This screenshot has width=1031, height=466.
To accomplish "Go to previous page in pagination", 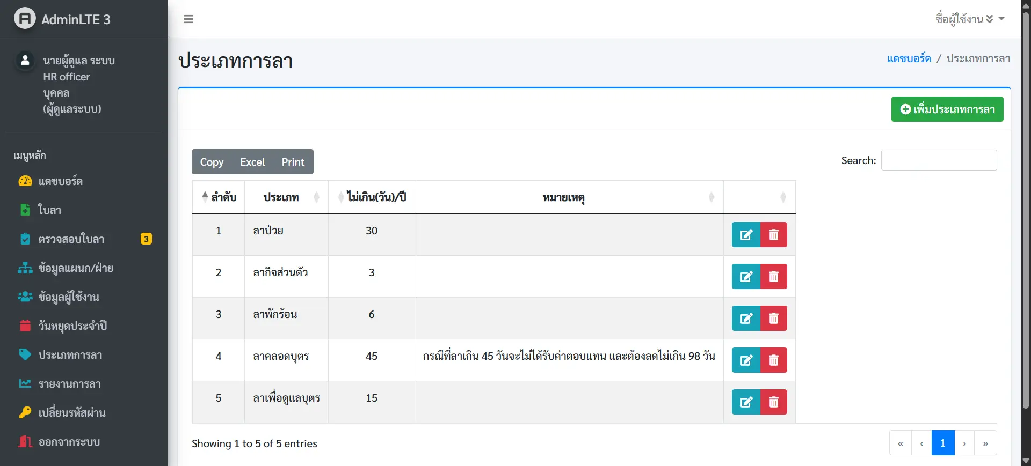I will click(x=921, y=443).
